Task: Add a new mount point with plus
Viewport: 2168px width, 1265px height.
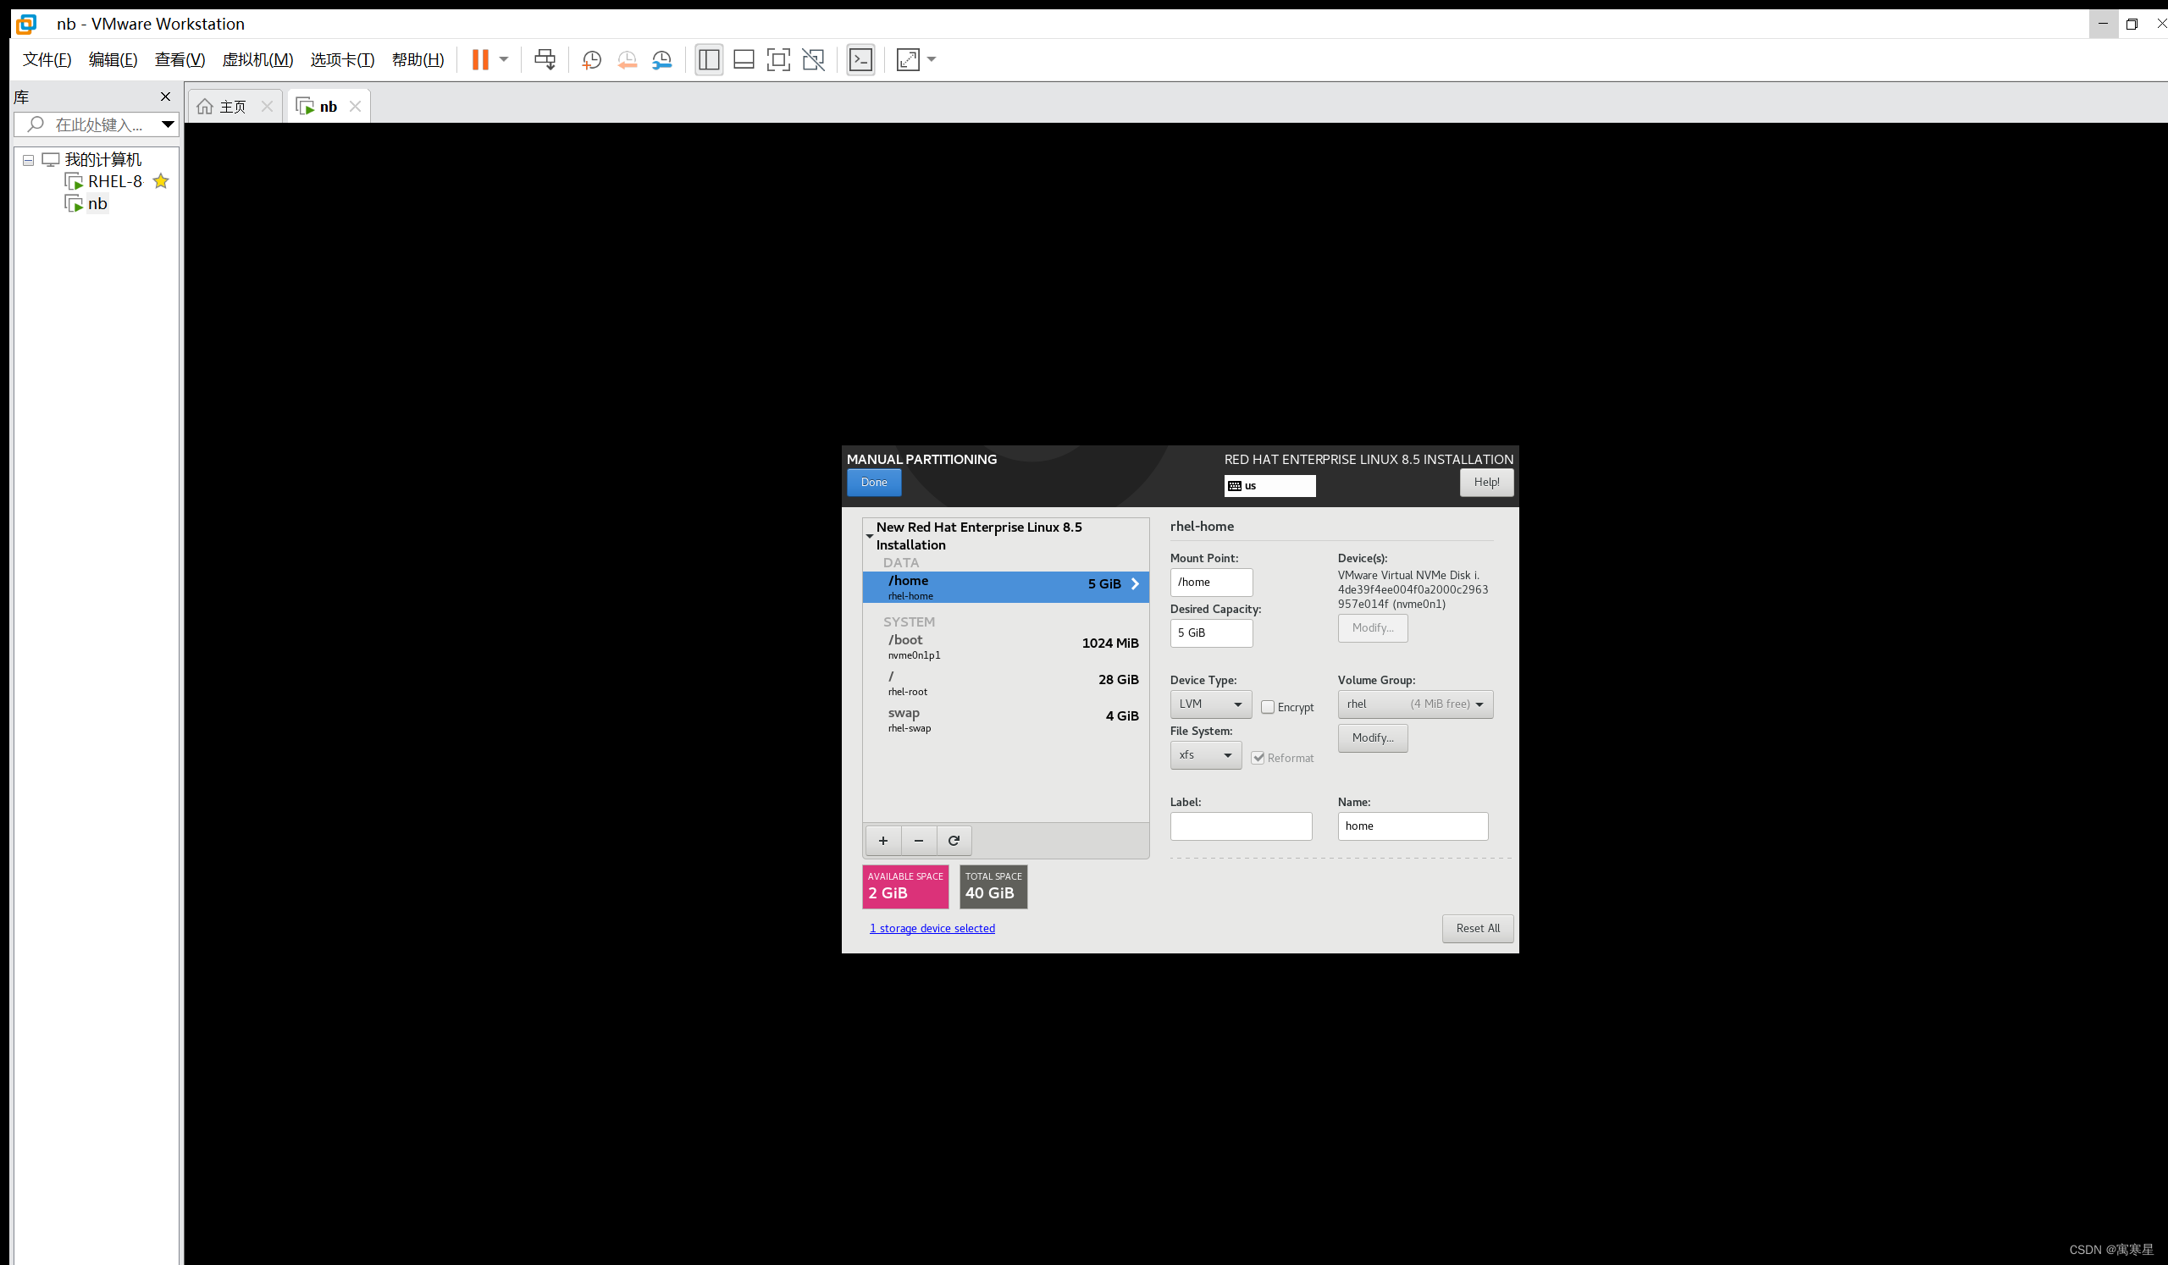Action: click(882, 841)
